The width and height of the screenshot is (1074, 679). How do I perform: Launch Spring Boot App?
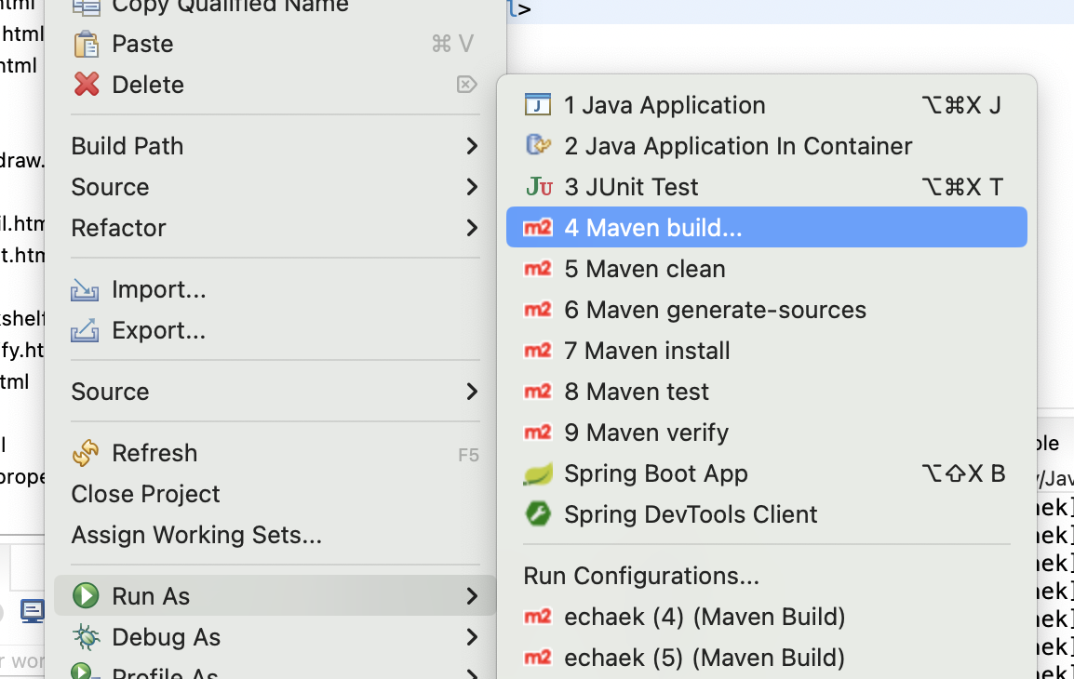click(767, 473)
